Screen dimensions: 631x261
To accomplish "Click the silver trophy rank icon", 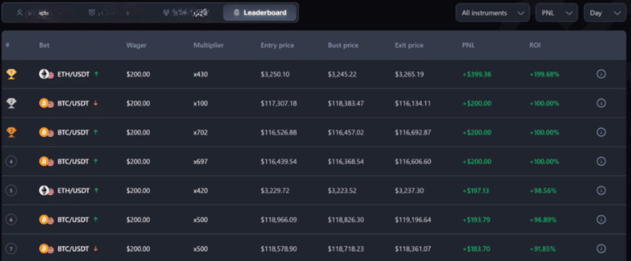I will tap(11, 103).
